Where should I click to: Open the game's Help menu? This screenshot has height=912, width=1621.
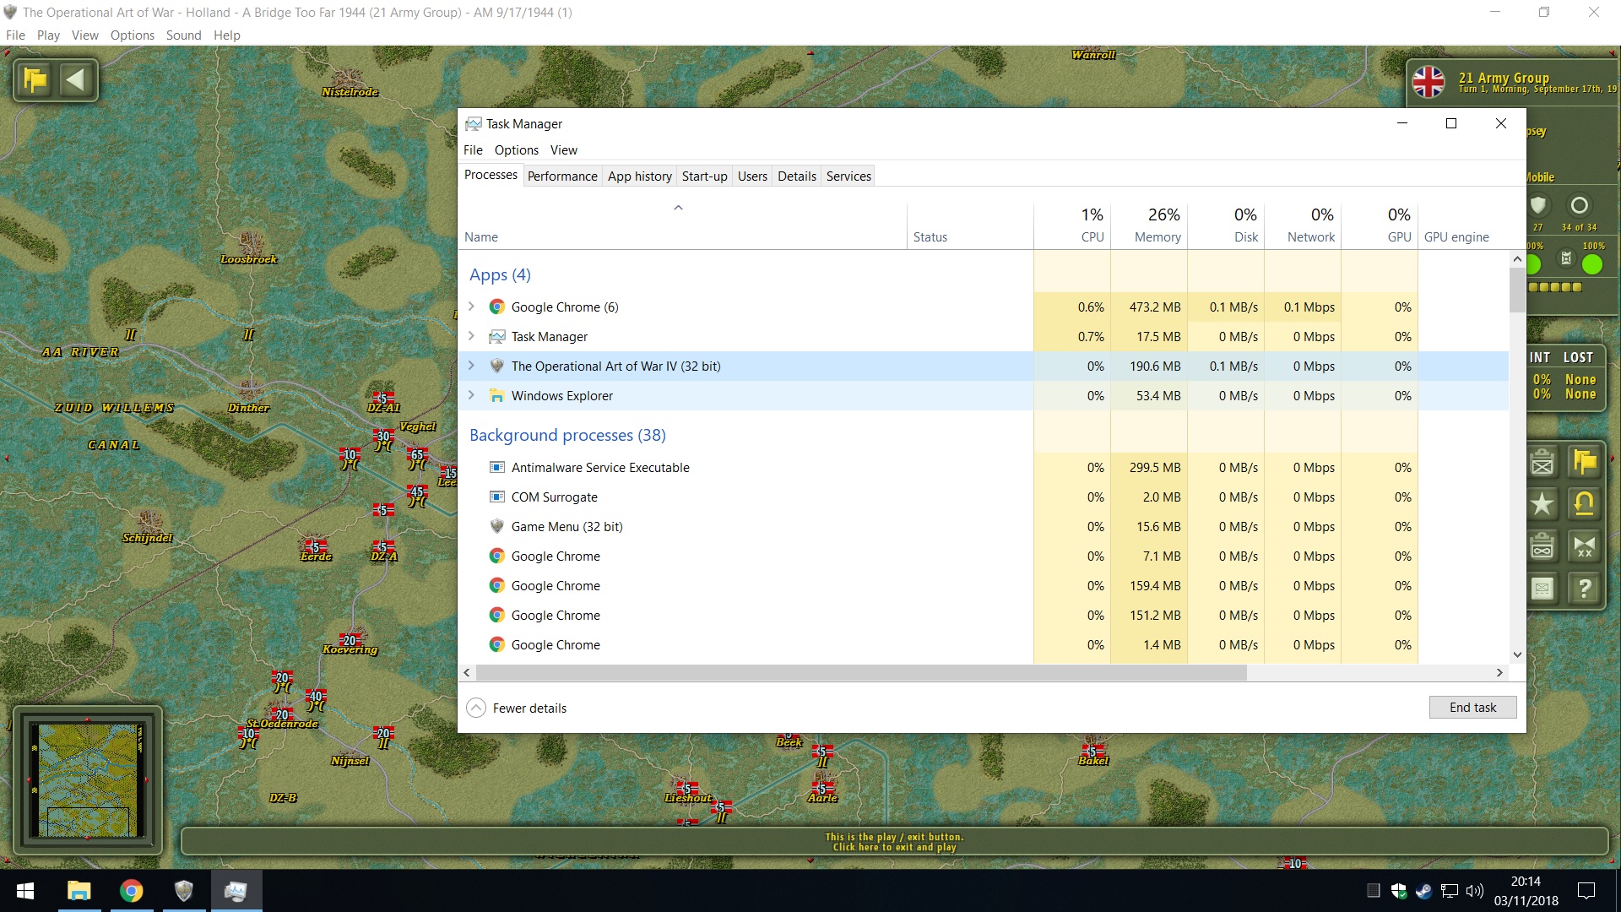pyautogui.click(x=227, y=35)
